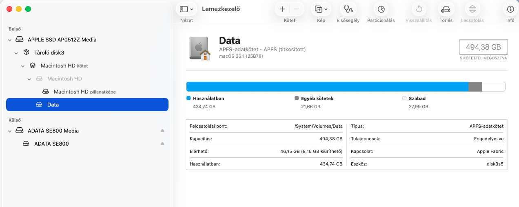Click the APPLE SSD drive icon
The width and height of the screenshot is (519, 207).
click(20, 39)
